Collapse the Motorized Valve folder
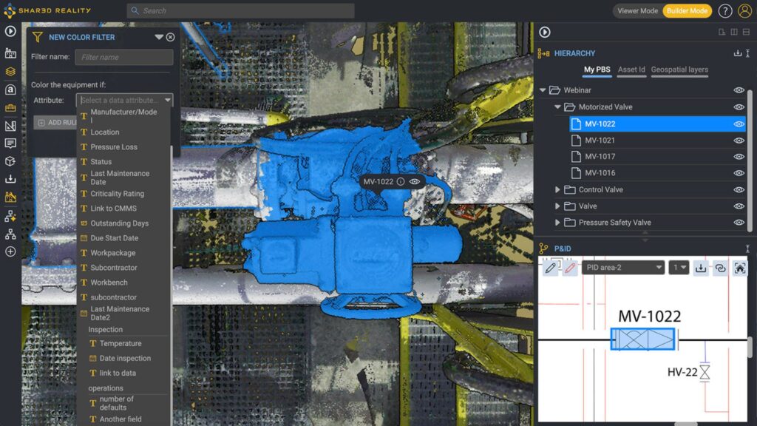The image size is (757, 426). point(558,107)
